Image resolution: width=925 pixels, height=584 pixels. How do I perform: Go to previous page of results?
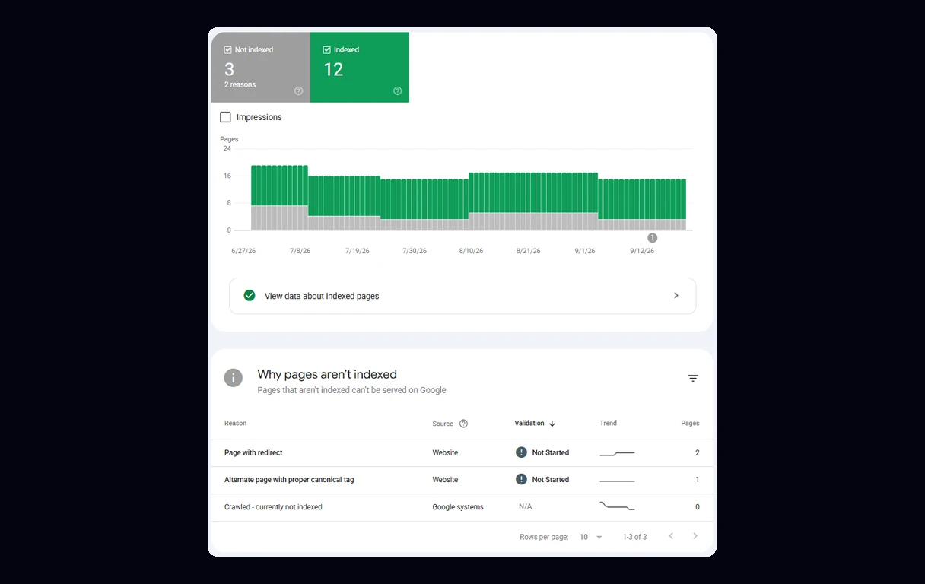tap(671, 536)
